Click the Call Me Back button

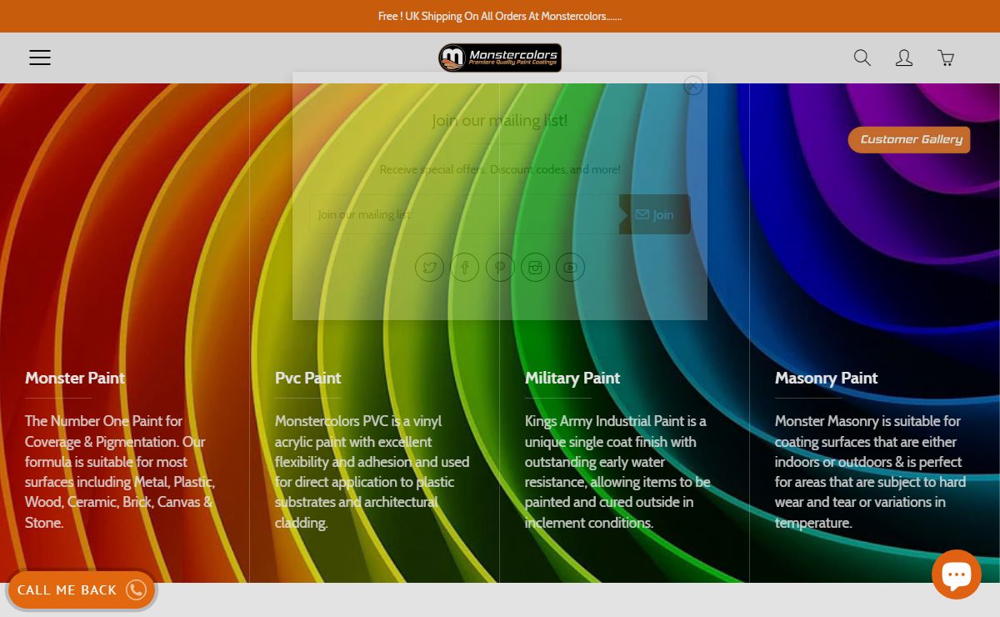coord(82,590)
